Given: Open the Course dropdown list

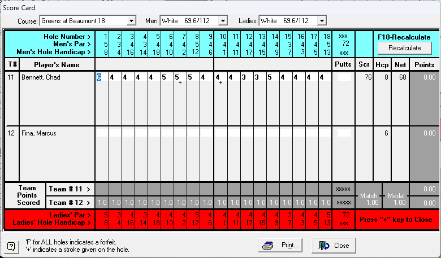Looking at the screenshot, I should click(x=131, y=21).
